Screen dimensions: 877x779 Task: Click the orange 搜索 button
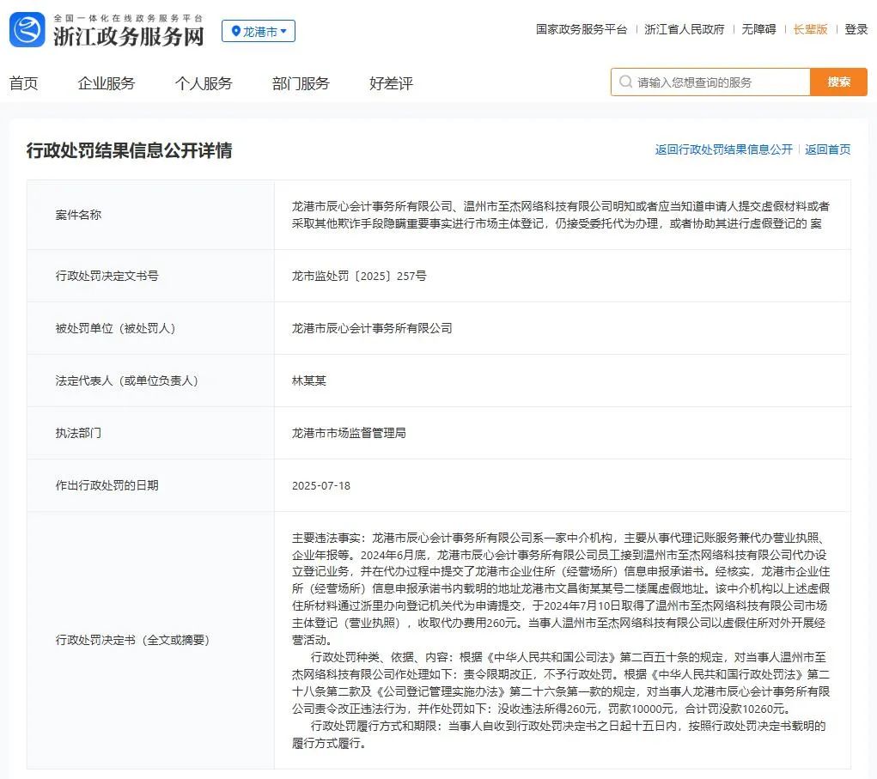pyautogui.click(x=838, y=82)
